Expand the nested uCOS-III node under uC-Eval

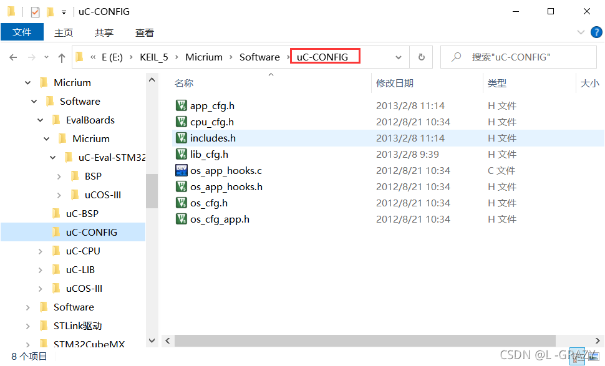[x=59, y=195]
